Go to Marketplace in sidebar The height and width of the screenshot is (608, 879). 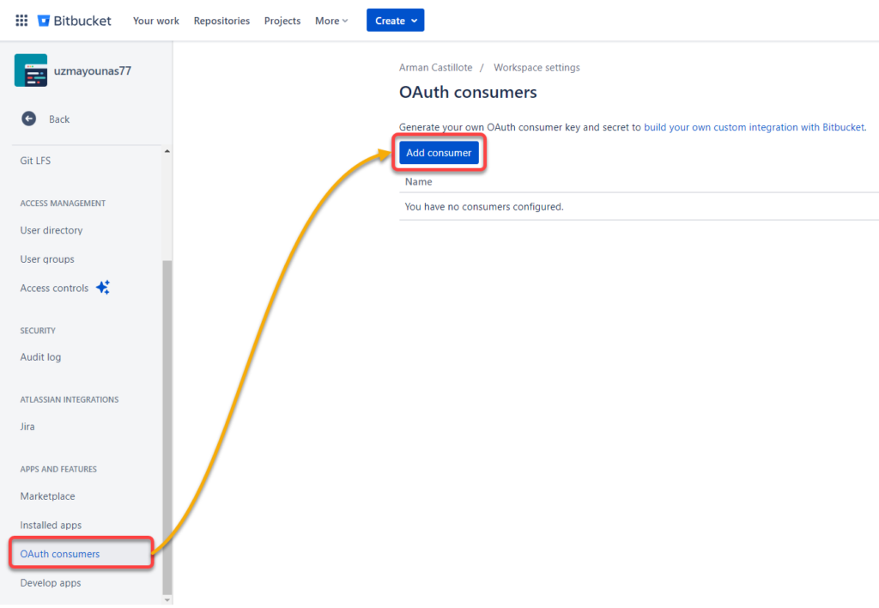point(47,496)
